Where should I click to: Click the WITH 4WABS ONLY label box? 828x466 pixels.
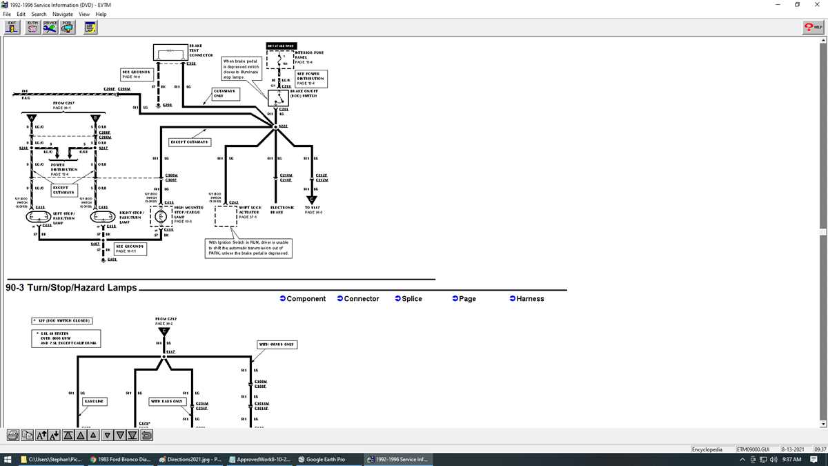[277, 344]
